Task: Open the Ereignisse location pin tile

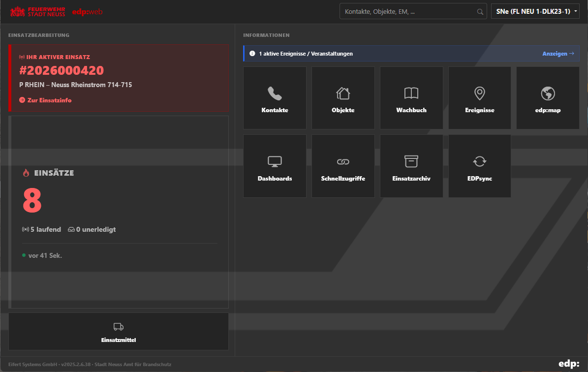Action: pos(480,98)
